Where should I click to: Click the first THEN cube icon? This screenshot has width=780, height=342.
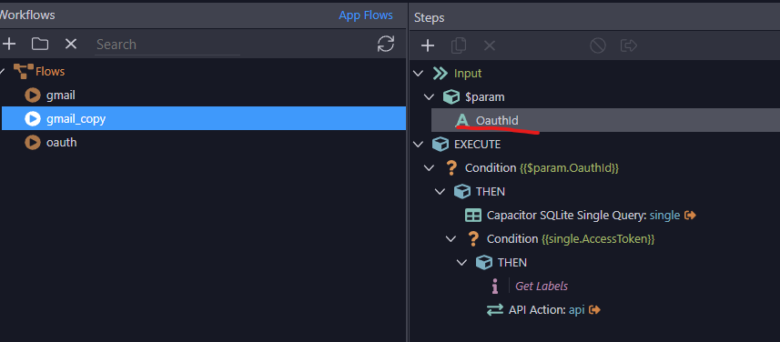click(x=462, y=191)
